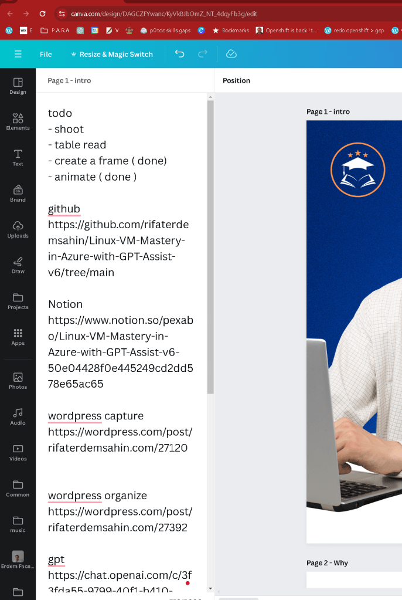Click the '78e65ac65' line of Notion URL
This screenshot has width=402, height=600.
[76, 384]
